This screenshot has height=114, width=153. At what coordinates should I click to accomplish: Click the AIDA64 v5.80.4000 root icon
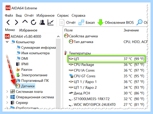tap(7, 36)
